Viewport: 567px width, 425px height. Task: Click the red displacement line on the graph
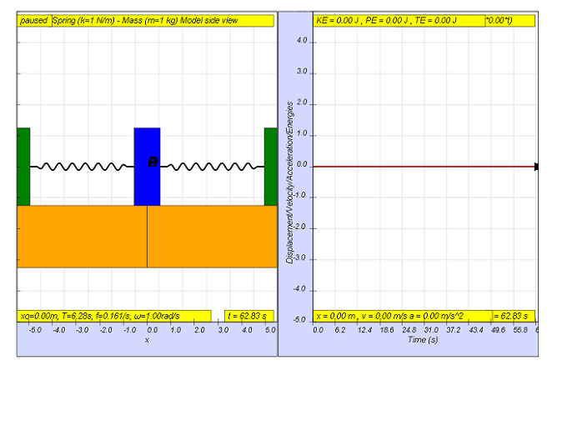(x=424, y=167)
